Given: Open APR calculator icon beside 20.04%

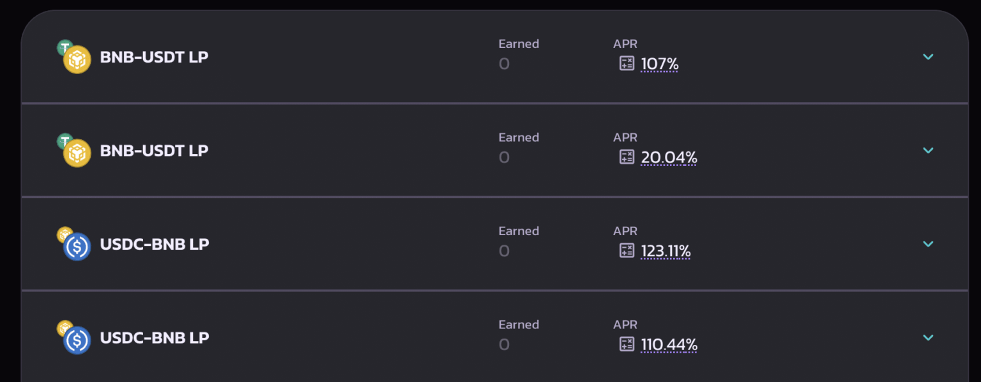Looking at the screenshot, I should [627, 157].
